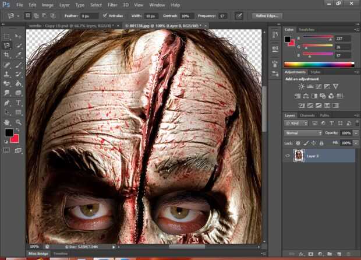Click the tablet pen pressure icon

tap(239, 16)
